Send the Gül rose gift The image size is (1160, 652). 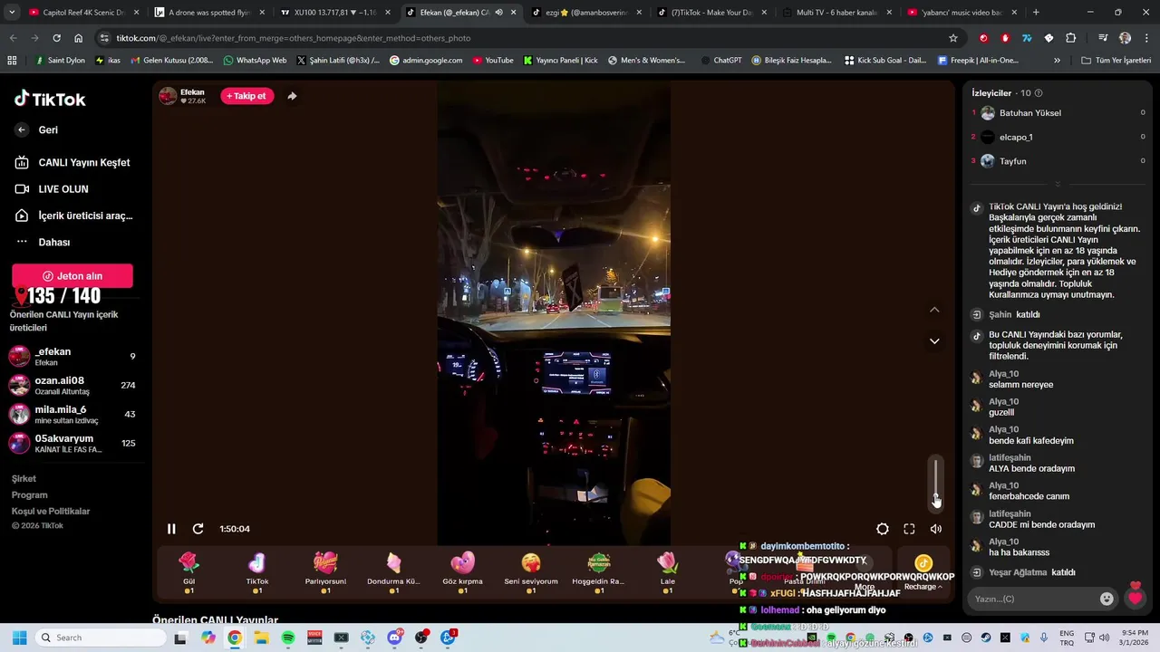tap(188, 572)
